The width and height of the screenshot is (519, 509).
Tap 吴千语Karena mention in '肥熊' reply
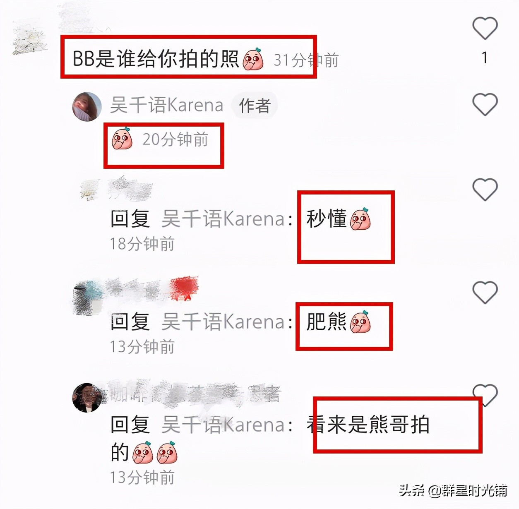click(223, 322)
